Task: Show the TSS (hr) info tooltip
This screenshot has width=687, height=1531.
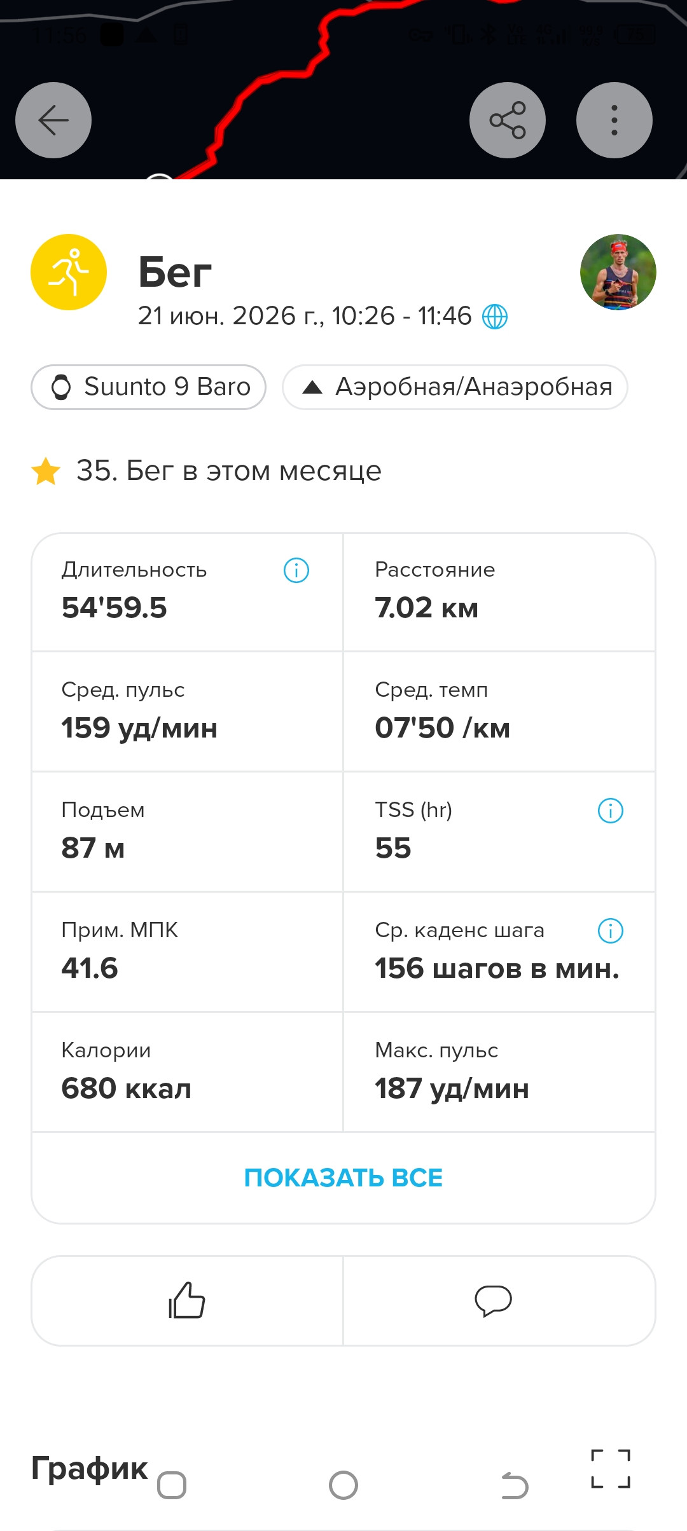Action: [611, 811]
